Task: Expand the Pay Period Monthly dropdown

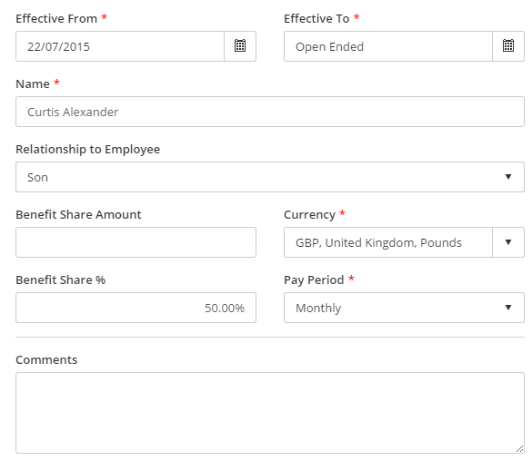Action: [404, 308]
